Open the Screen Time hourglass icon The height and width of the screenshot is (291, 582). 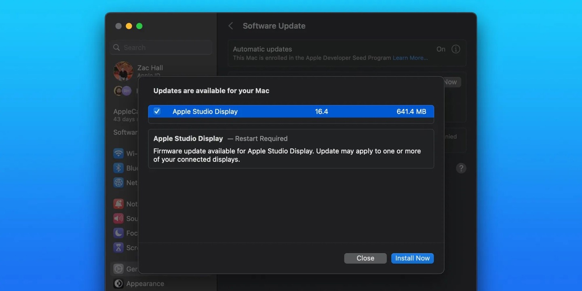[x=118, y=248]
